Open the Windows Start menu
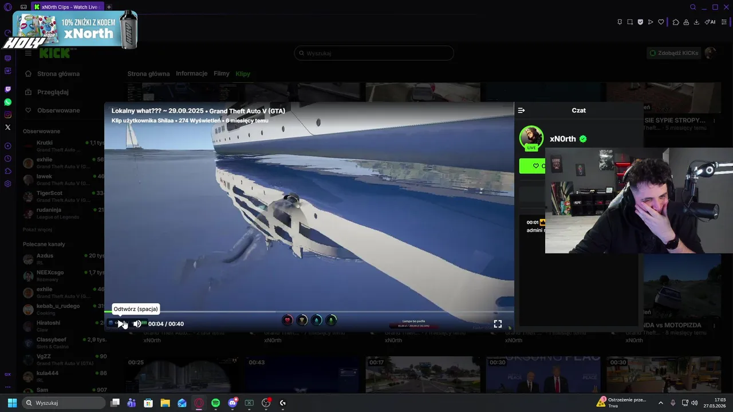 pyautogui.click(x=12, y=403)
